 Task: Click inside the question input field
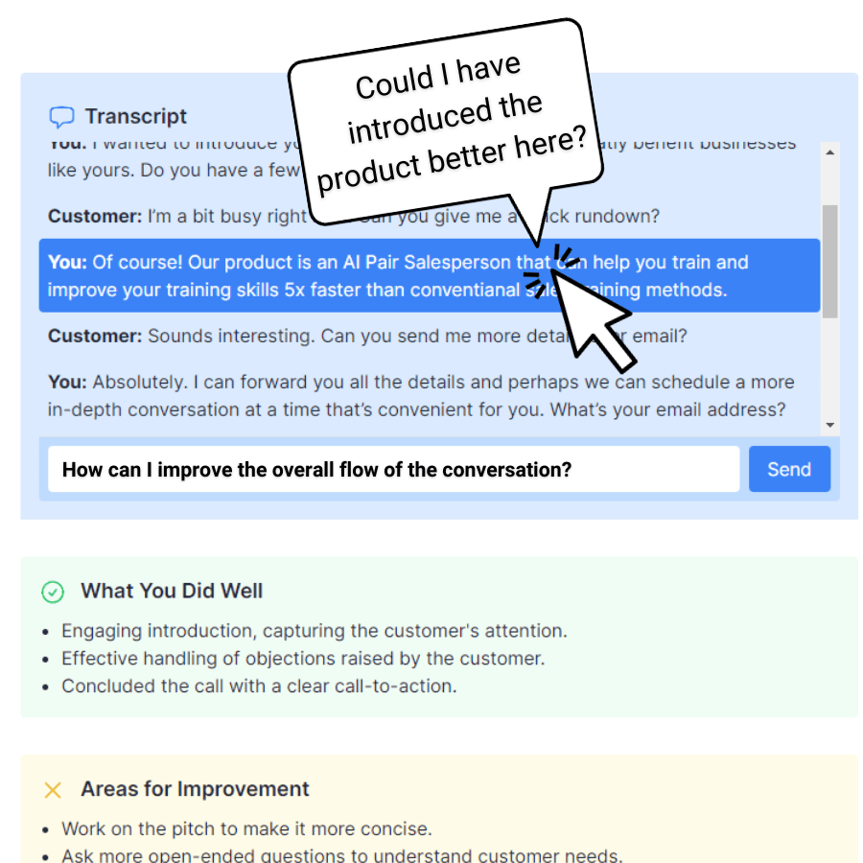click(x=384, y=469)
